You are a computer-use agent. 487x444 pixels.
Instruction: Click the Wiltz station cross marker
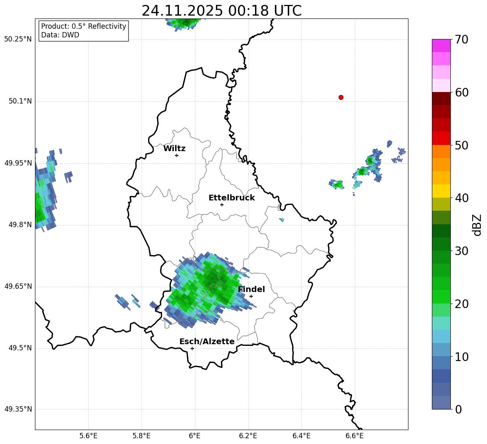click(x=177, y=155)
